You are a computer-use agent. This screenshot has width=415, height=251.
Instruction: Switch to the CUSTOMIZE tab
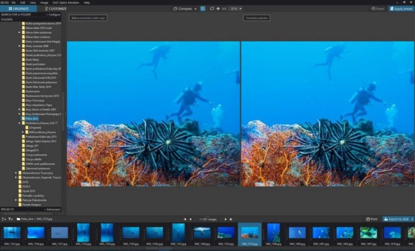pos(56,9)
